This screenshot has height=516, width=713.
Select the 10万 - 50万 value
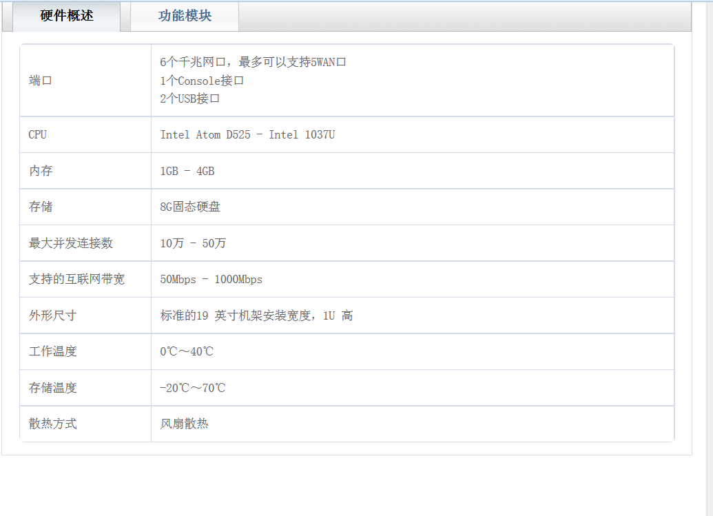pos(193,243)
